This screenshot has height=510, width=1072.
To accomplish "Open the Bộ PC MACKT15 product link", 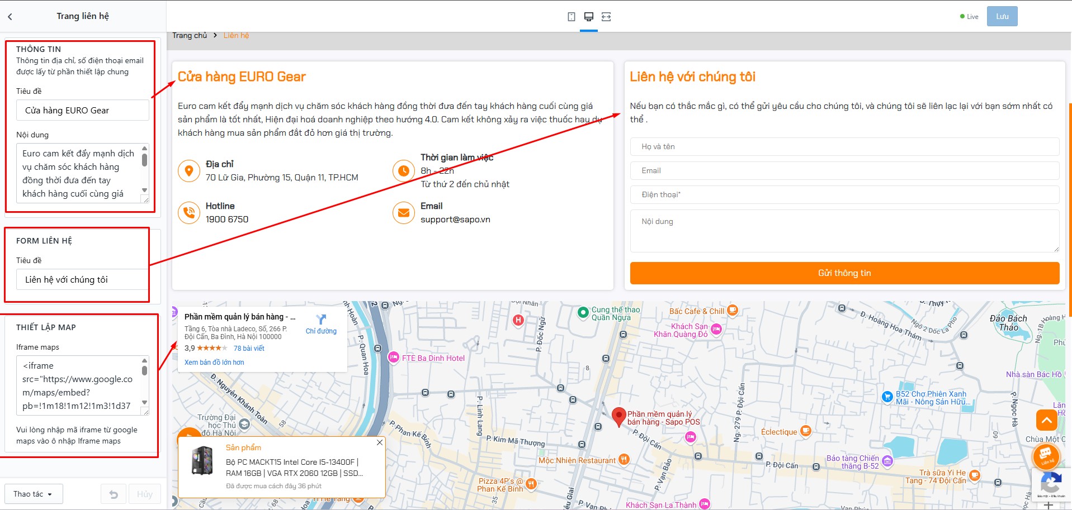I will click(294, 468).
